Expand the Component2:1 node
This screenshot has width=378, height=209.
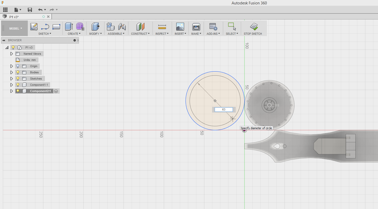pyautogui.click(x=11, y=91)
